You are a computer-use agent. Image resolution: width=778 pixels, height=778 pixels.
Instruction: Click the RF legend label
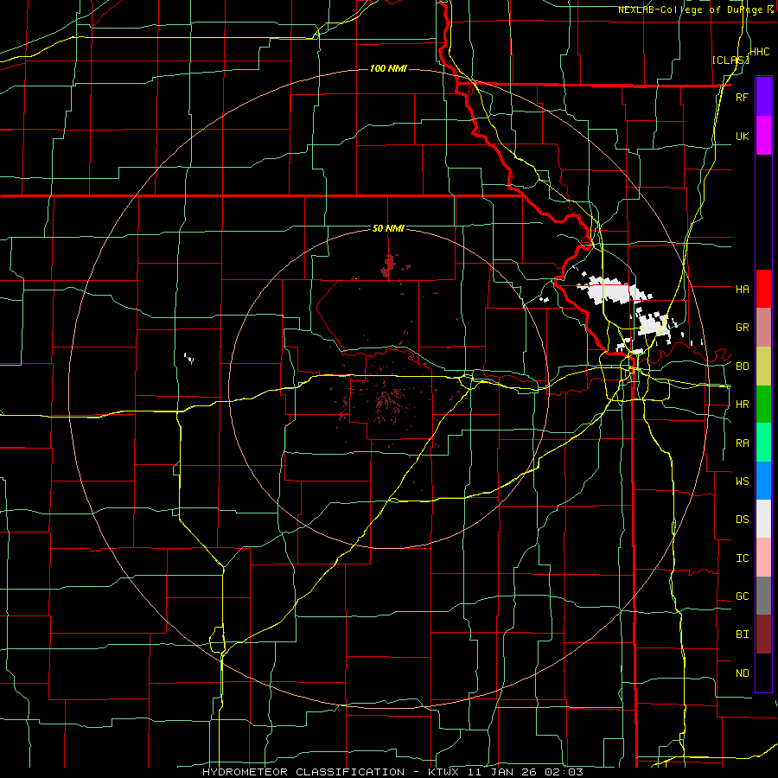click(x=742, y=97)
